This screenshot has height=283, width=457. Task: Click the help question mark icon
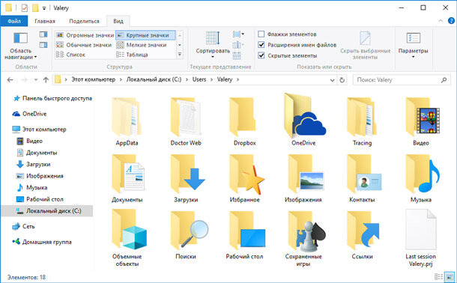451,21
